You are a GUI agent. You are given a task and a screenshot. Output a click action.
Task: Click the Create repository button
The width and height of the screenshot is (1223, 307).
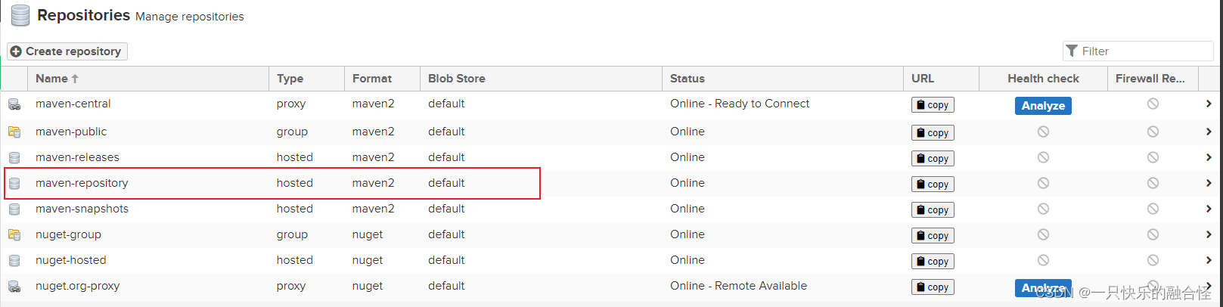pos(67,51)
